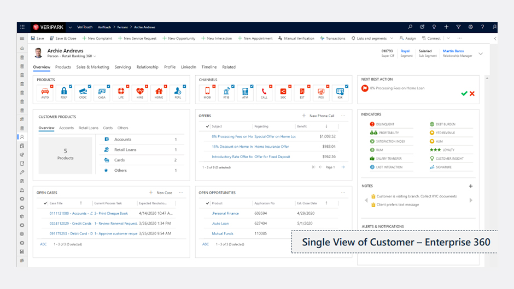Screen dimensions: 514x289
Task: Select the PERL product icon
Action: coord(178,93)
